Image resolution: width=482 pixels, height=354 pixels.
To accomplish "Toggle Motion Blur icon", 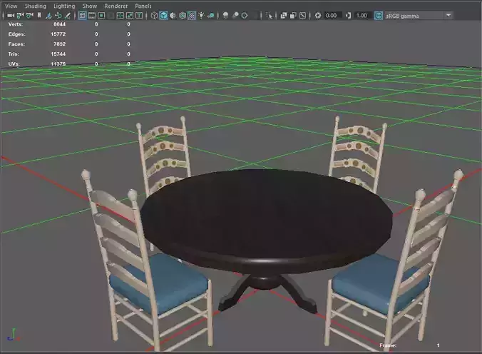I will (235, 16).
